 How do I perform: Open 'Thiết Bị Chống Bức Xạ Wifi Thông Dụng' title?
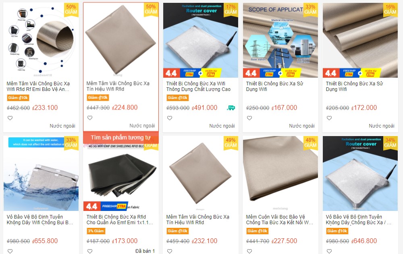[198, 86]
